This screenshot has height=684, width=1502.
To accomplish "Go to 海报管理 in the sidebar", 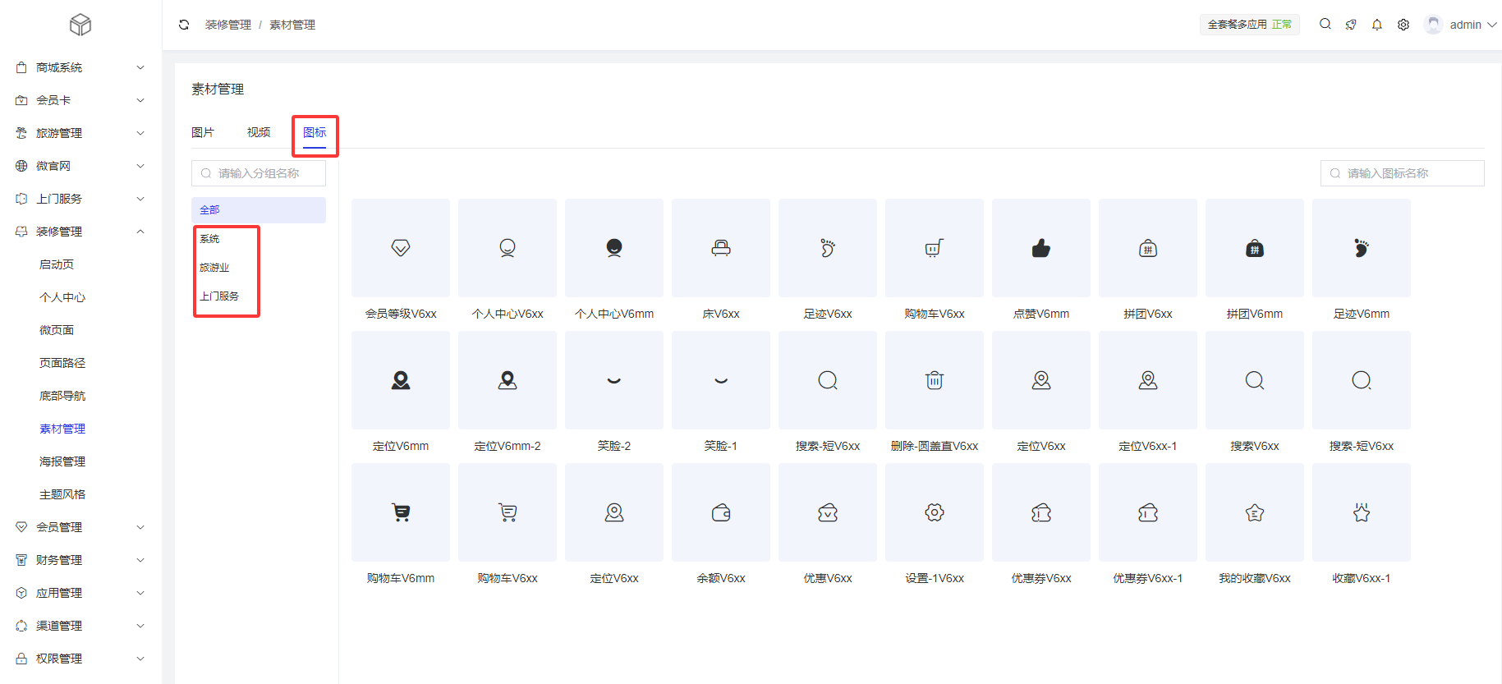I will 62,461.
